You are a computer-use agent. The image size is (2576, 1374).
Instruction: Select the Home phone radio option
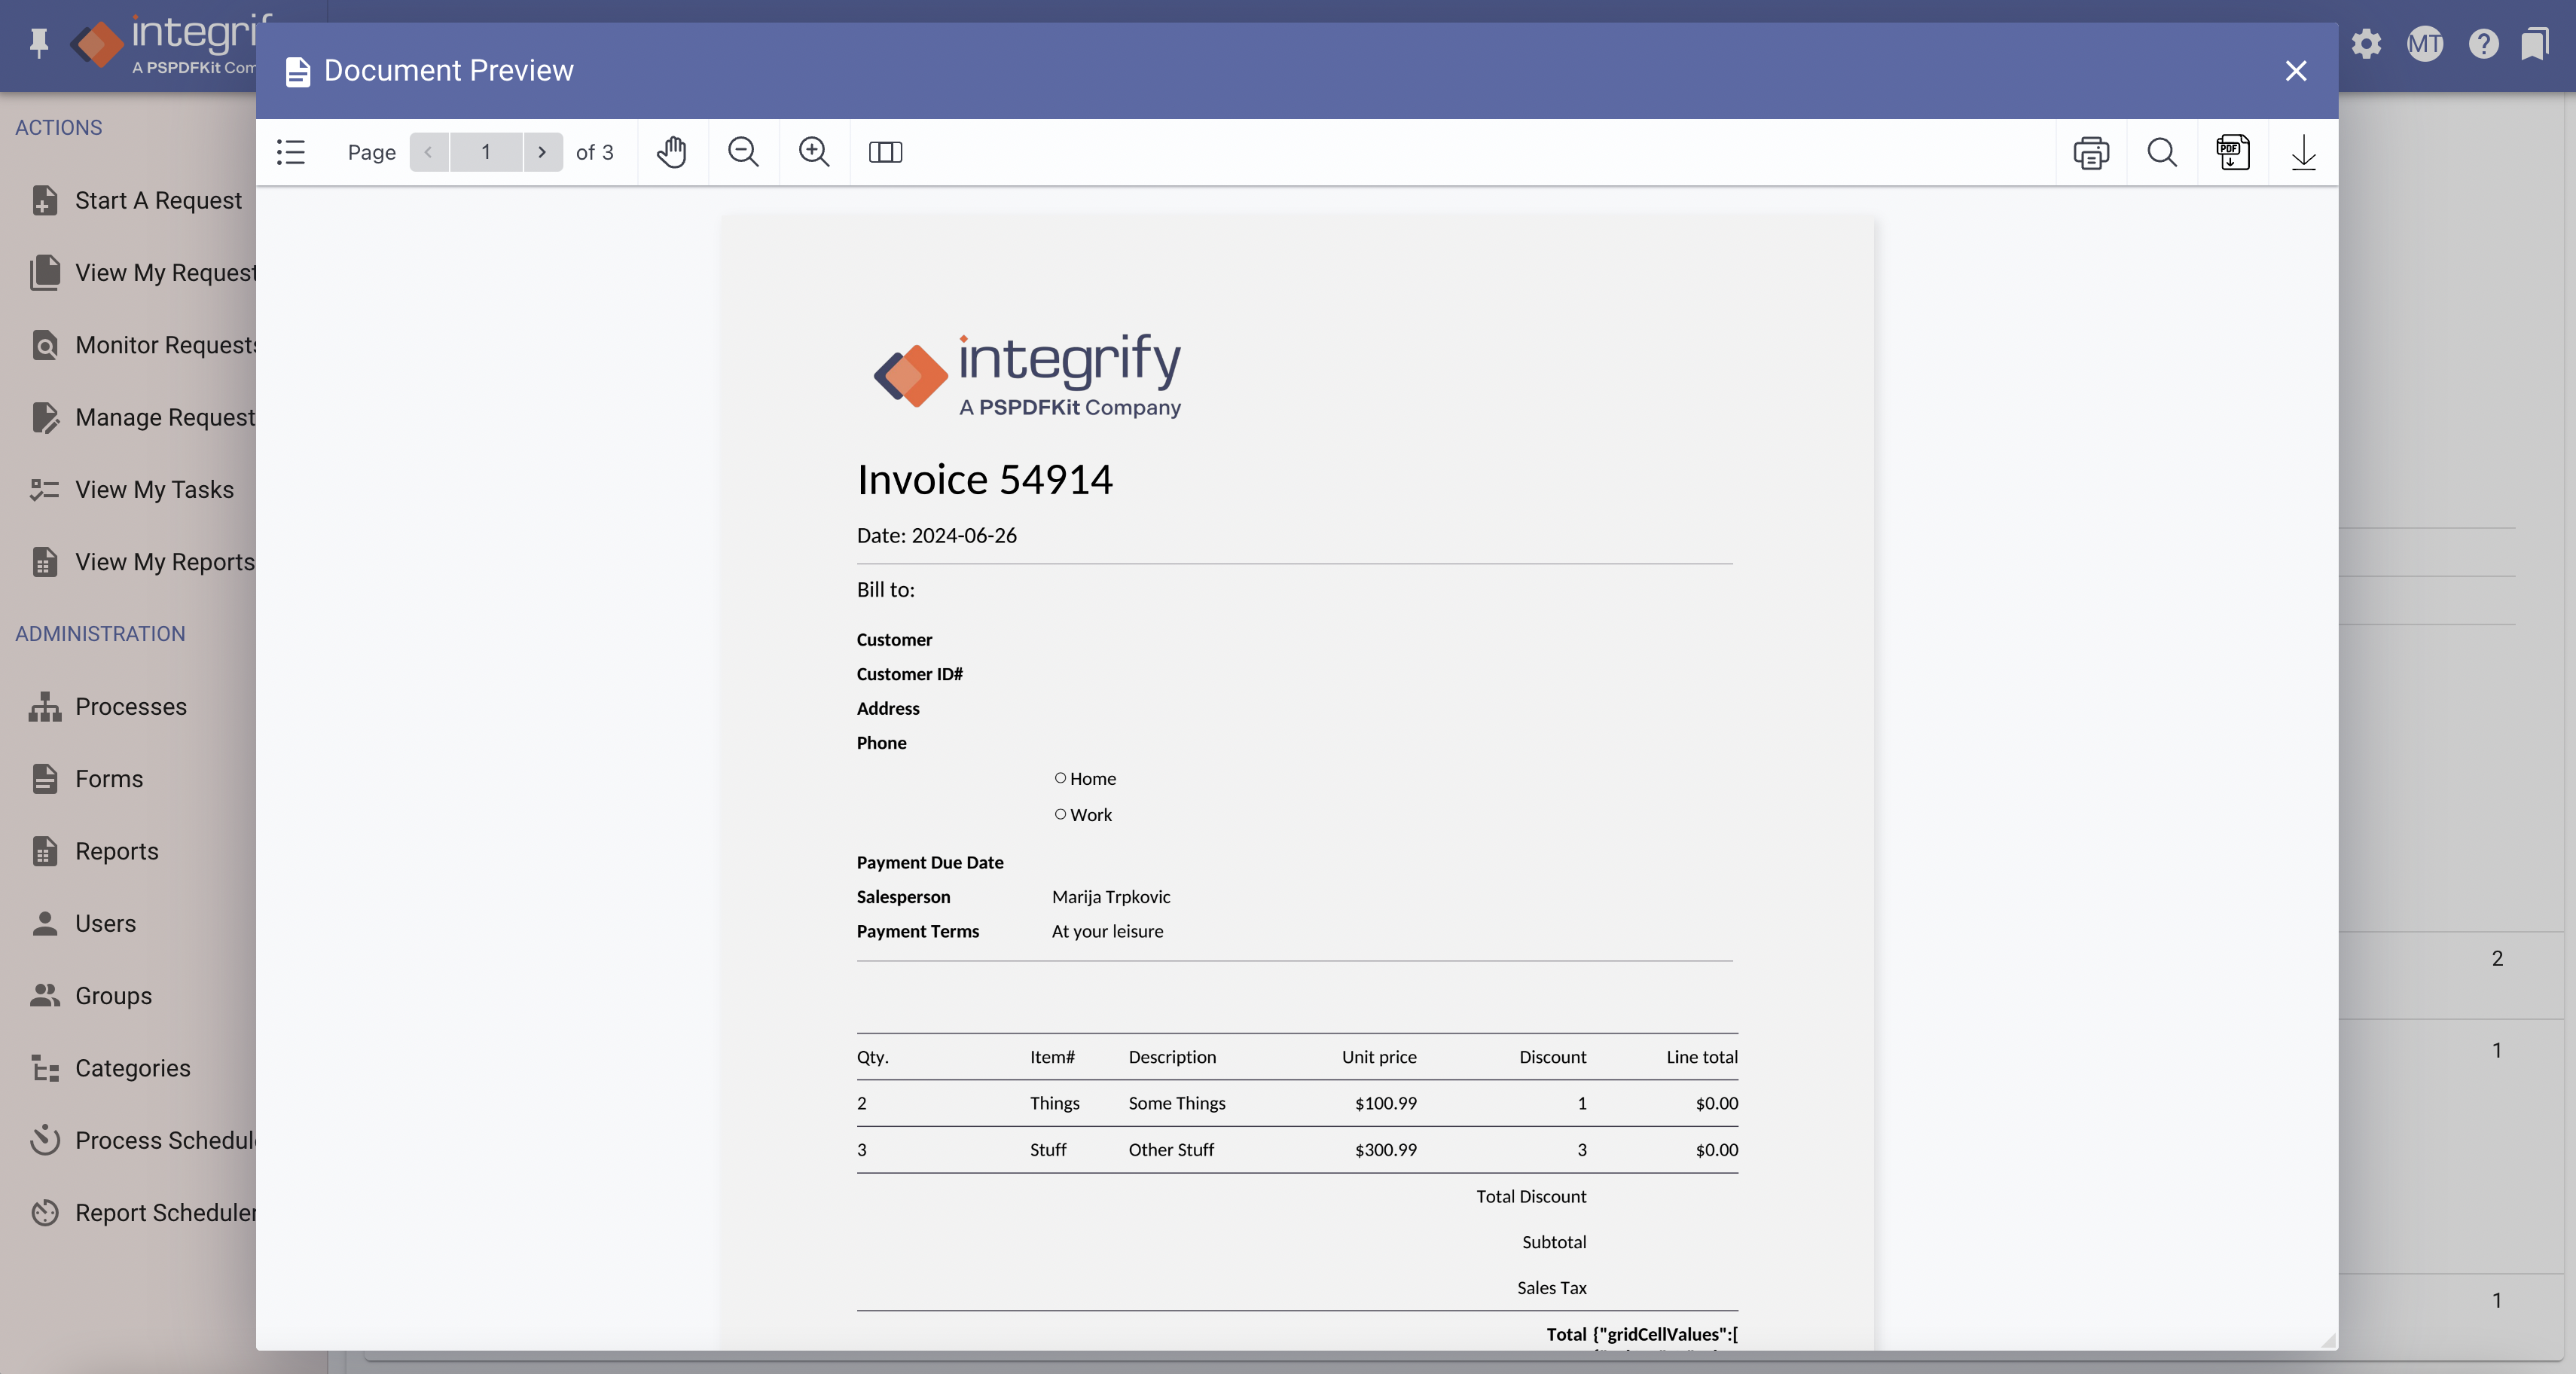click(x=1060, y=778)
